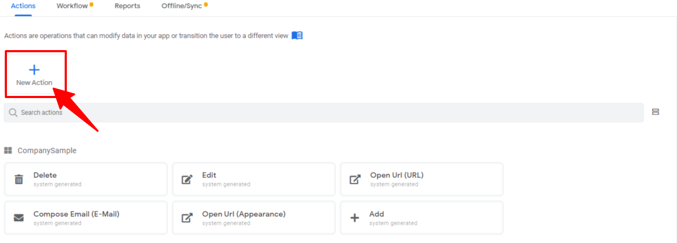Click the CompanySample table grid icon

point(9,151)
